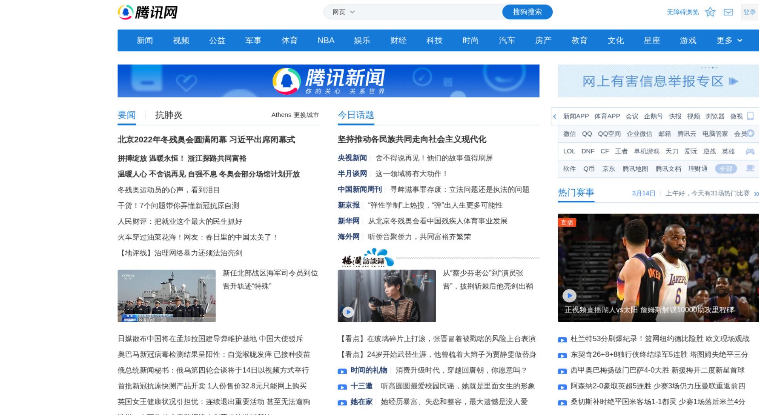Collapse services panel with left chevron
The height and width of the screenshot is (415, 759).
[x=555, y=116]
